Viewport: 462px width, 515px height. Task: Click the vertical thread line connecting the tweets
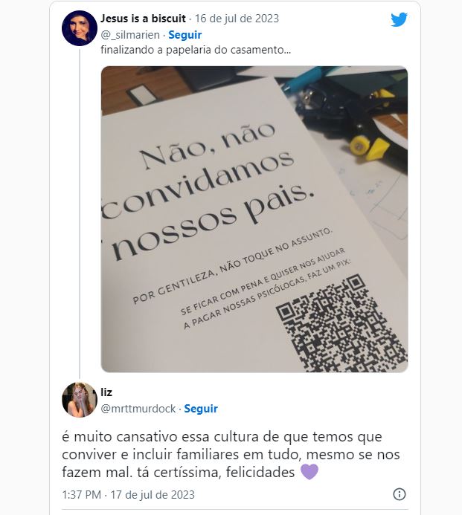click(x=80, y=213)
